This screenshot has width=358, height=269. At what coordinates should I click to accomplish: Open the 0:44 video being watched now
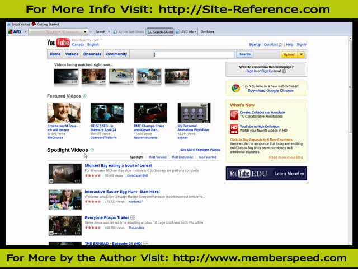coord(93,76)
